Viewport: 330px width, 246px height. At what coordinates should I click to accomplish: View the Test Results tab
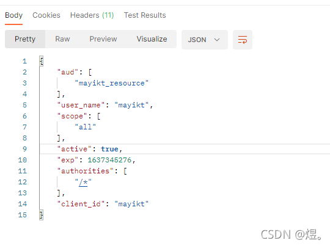pyautogui.click(x=145, y=15)
